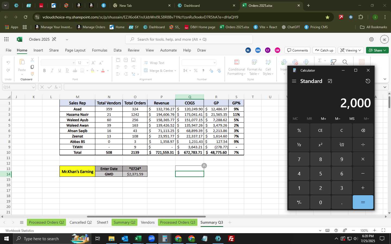
Task: Click the zoom in plus icon
Action: (374, 230)
